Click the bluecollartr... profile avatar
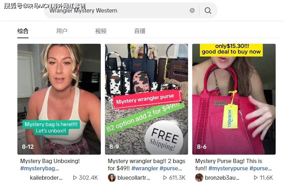Image resolution: width=284 pixels, height=188 pixels. (x=112, y=178)
